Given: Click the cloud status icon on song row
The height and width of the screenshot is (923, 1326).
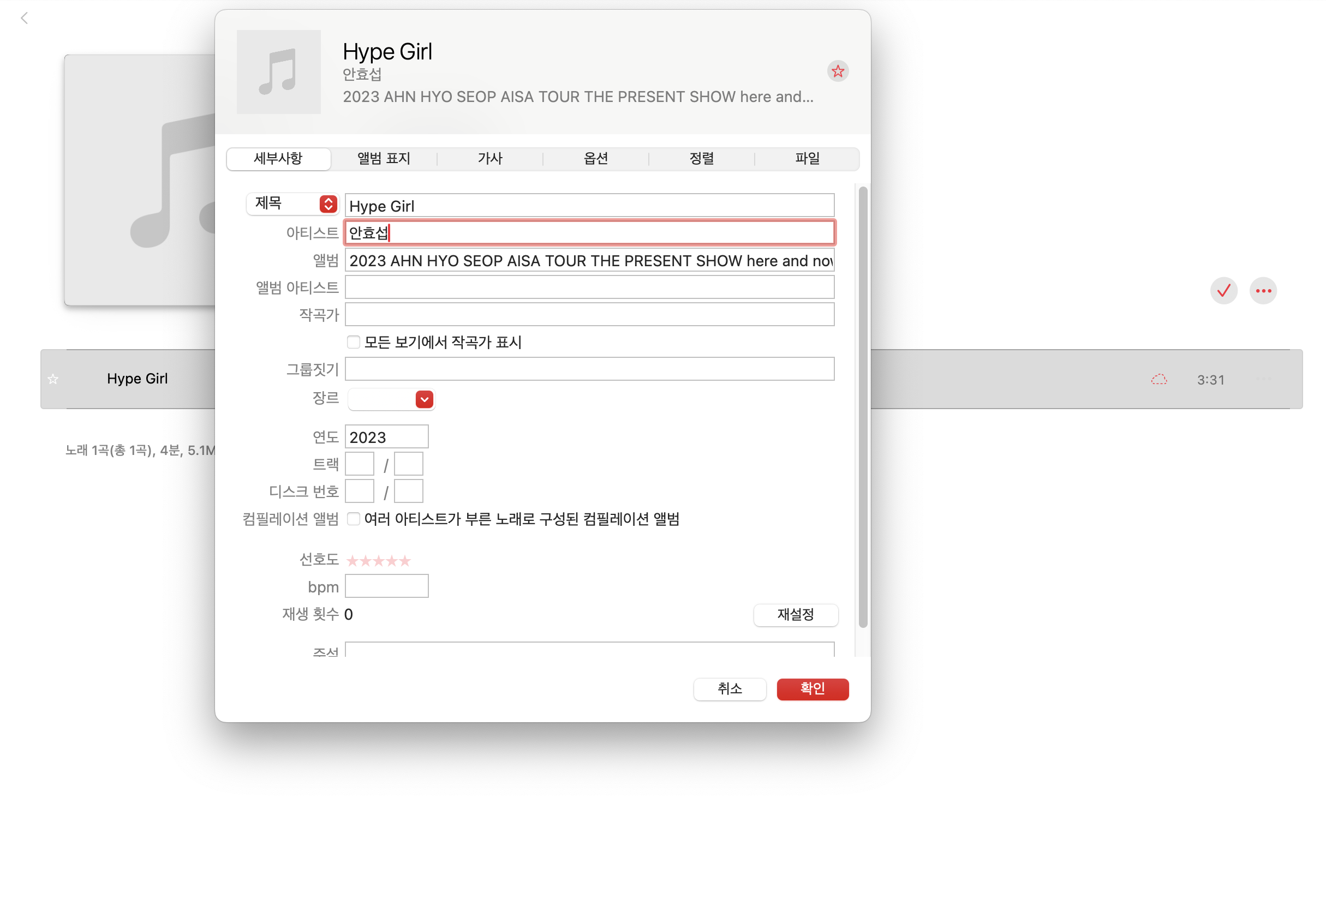Looking at the screenshot, I should pos(1158,379).
